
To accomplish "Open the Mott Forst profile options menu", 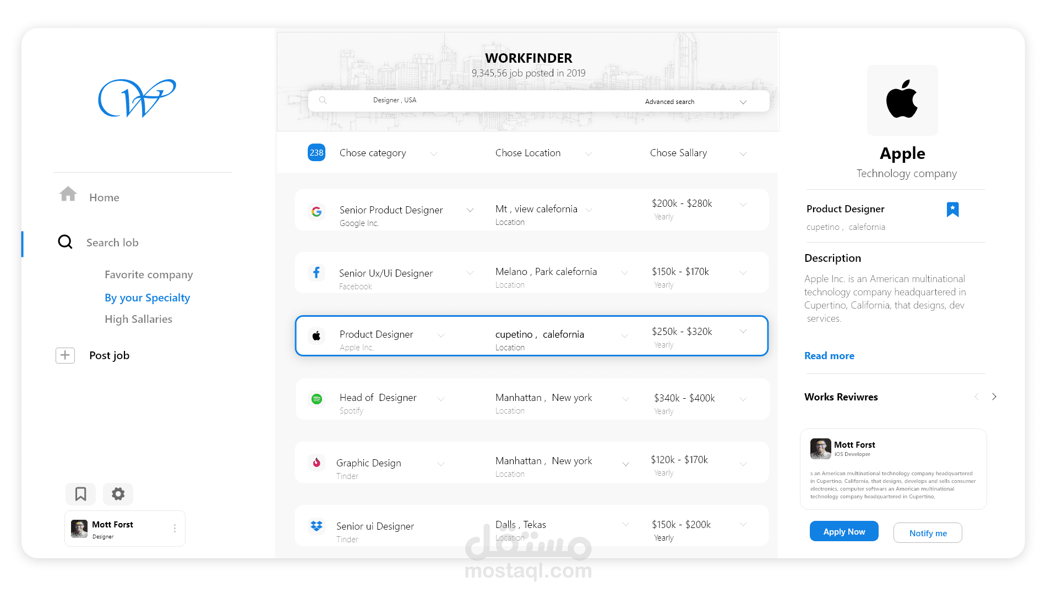I will (175, 529).
